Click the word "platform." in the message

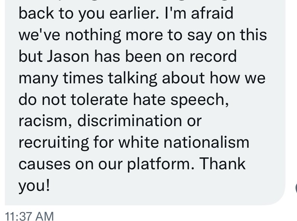pos(161,164)
